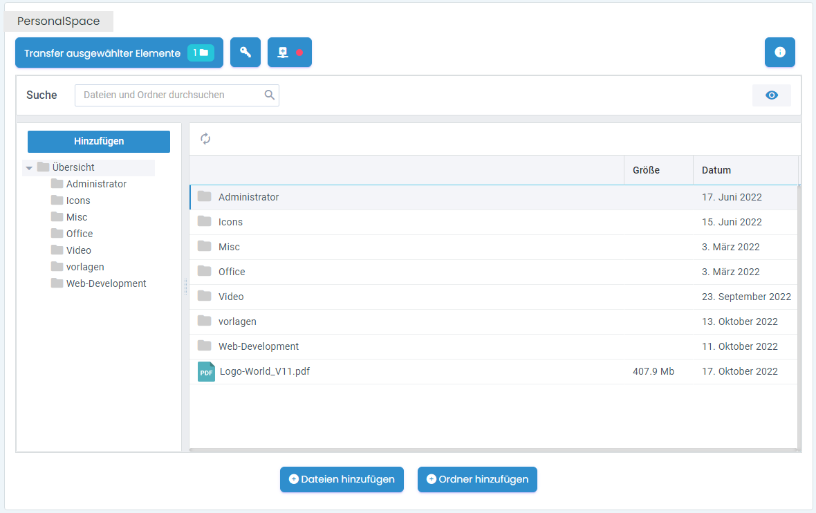Switch to the PersonalSpace tab
The height and width of the screenshot is (513, 816).
coord(59,21)
